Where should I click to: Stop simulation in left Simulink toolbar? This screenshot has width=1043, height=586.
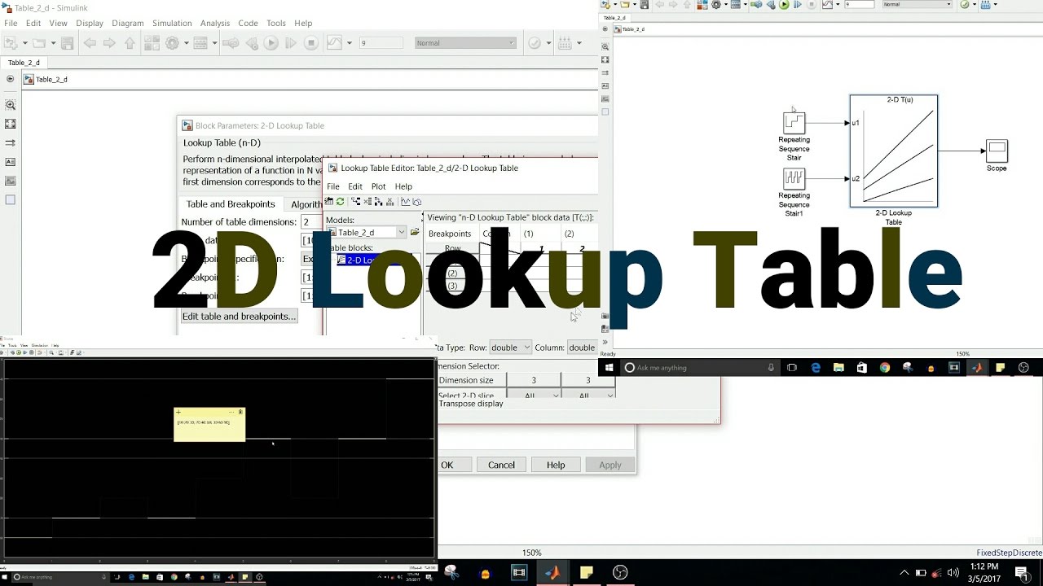[x=310, y=43]
